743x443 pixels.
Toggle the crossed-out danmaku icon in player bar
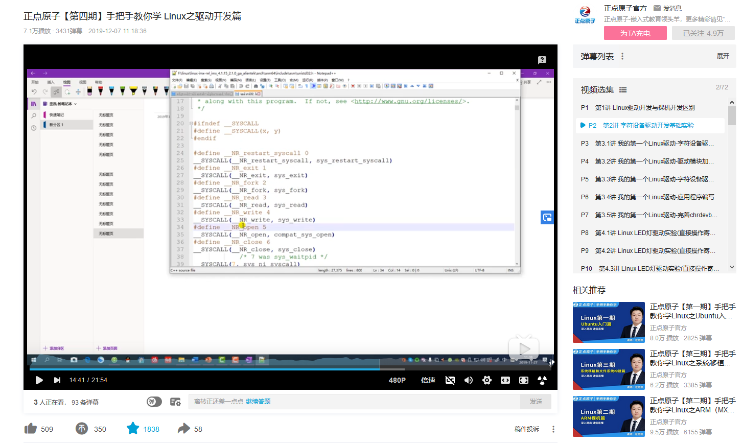450,380
